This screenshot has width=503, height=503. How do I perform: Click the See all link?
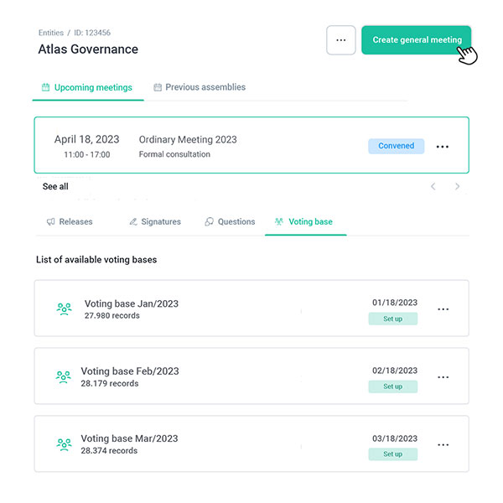(x=55, y=186)
